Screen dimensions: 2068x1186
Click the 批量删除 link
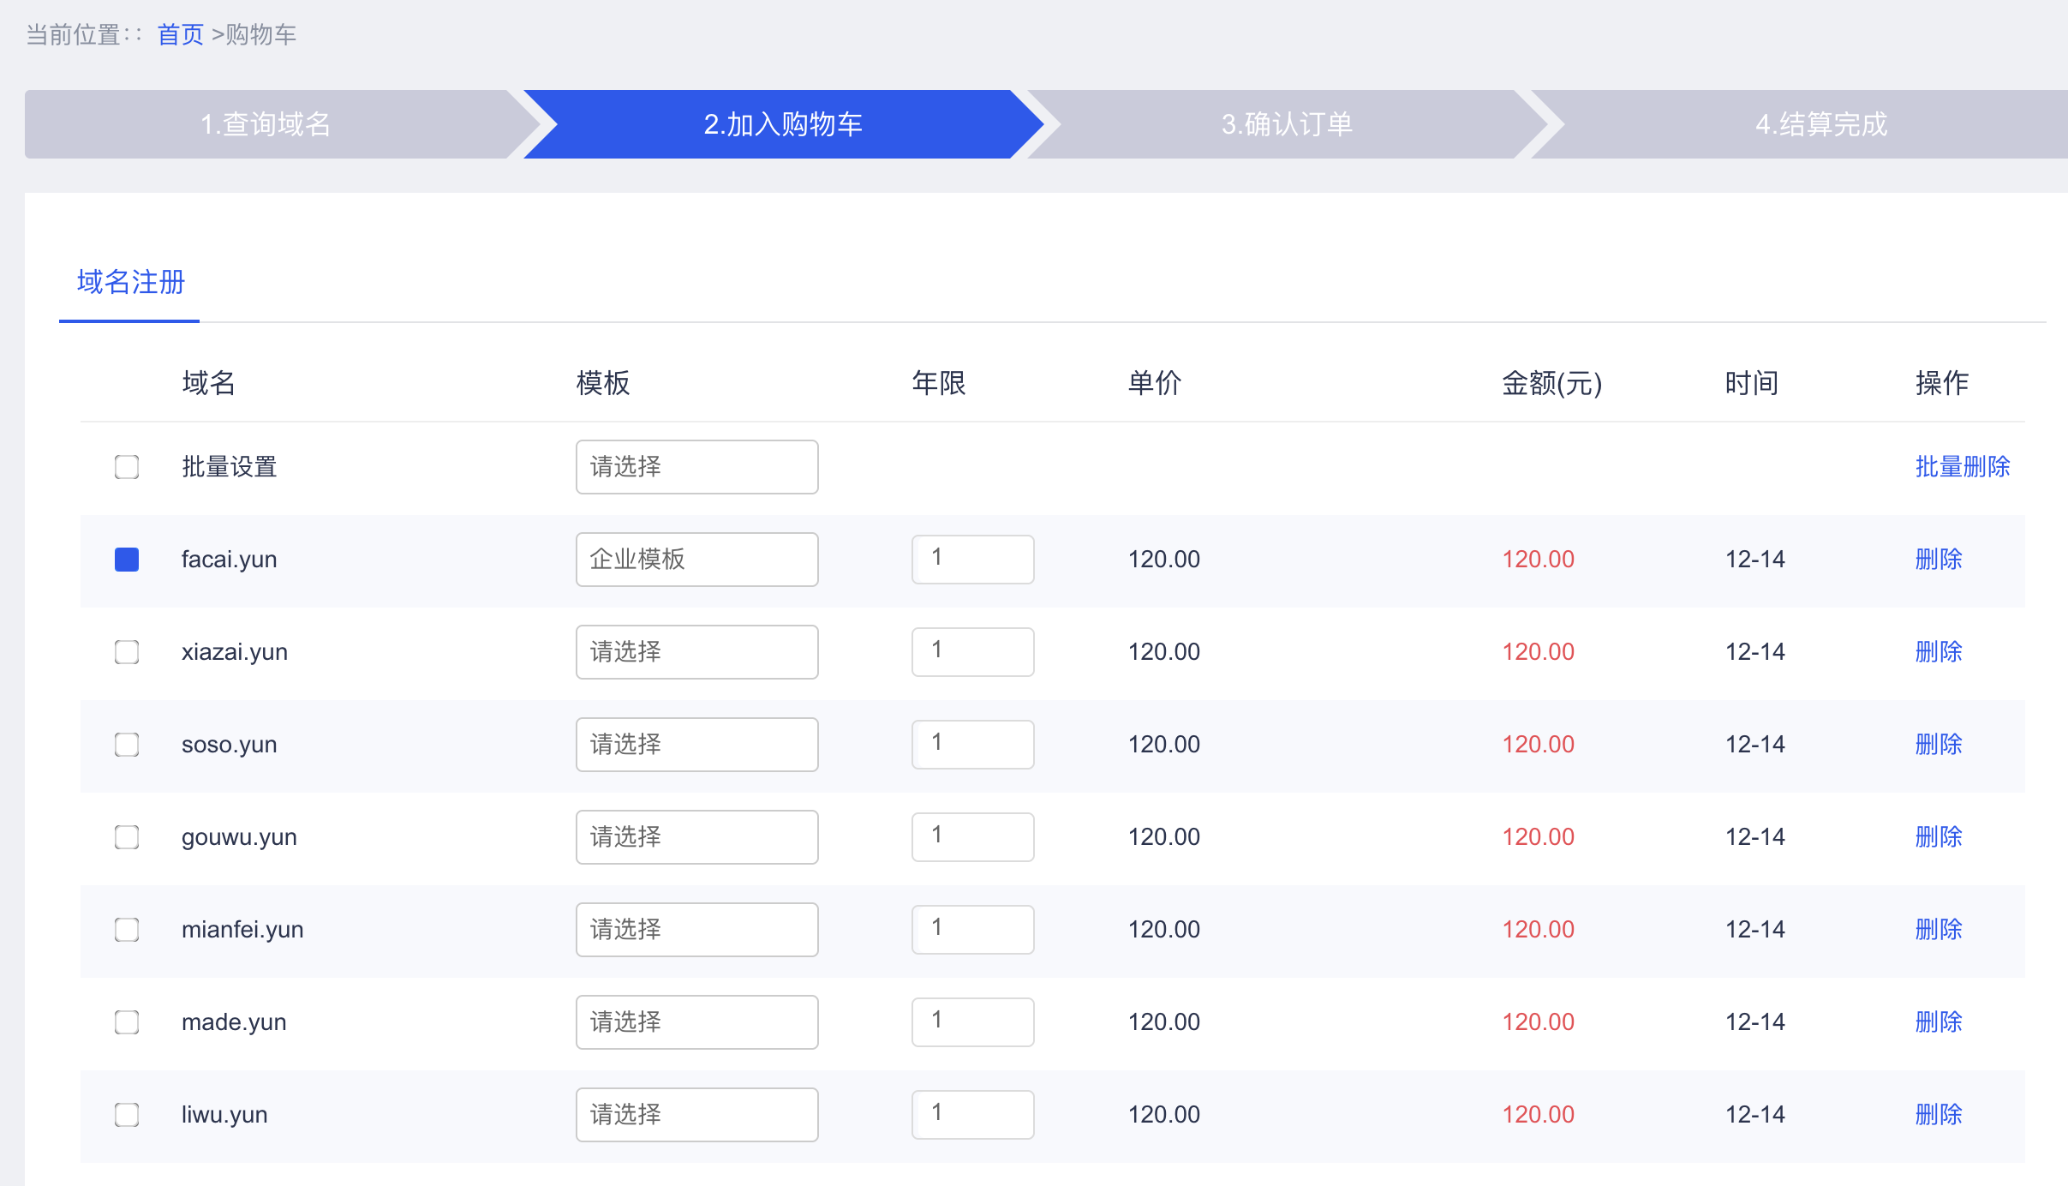click(x=1963, y=467)
